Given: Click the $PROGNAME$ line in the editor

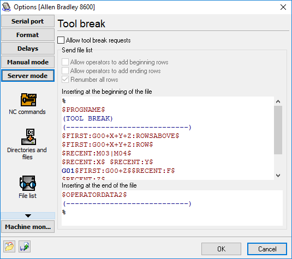Looking at the screenshot, I should (x=84, y=110).
